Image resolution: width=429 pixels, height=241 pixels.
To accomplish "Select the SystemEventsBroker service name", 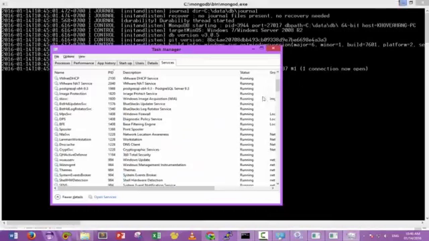I will (75, 175).
